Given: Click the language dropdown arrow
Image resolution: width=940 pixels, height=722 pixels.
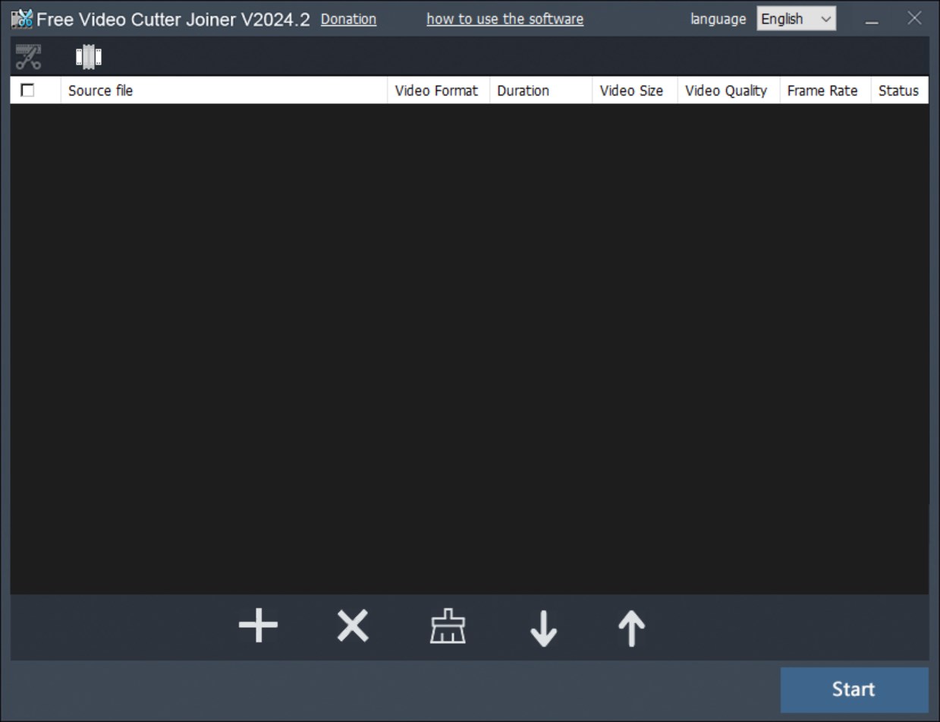Looking at the screenshot, I should point(827,18).
